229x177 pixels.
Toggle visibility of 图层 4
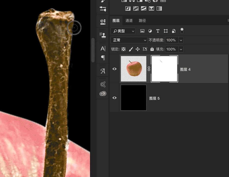pos(114,69)
